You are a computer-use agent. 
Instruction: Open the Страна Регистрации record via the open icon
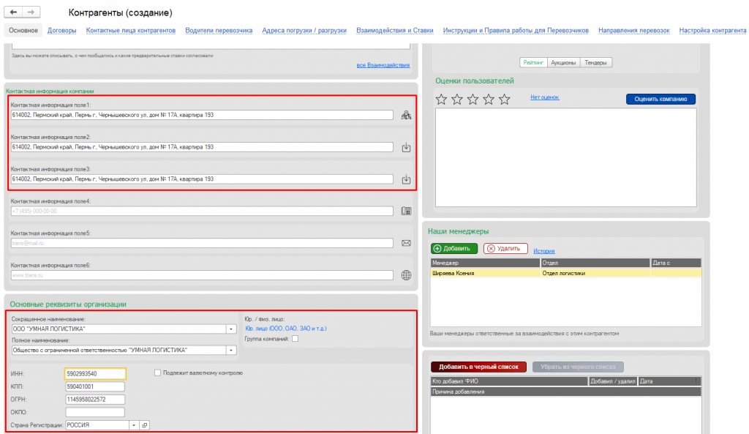pyautogui.click(x=145, y=425)
